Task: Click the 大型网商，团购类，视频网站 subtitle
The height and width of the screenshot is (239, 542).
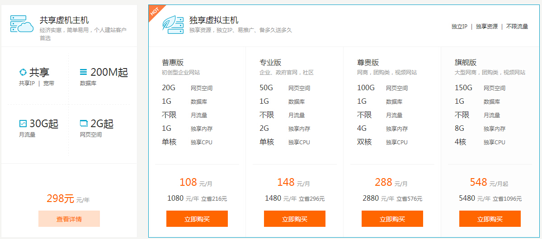Action: (x=490, y=73)
